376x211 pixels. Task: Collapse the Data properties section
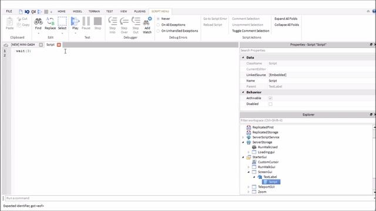243,57
